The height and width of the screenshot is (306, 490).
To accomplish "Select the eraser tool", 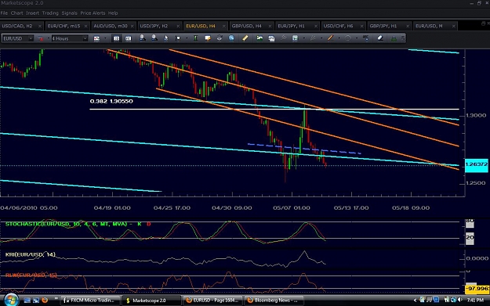I will pyautogui.click(x=380, y=38).
